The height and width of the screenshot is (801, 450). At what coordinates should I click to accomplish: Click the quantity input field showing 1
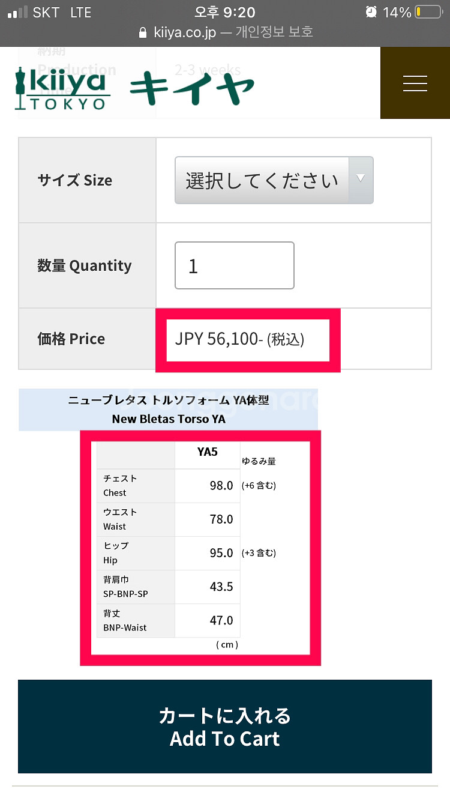[234, 265]
